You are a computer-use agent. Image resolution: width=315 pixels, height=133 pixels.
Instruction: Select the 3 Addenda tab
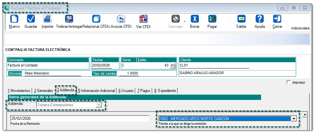[x=66, y=90]
